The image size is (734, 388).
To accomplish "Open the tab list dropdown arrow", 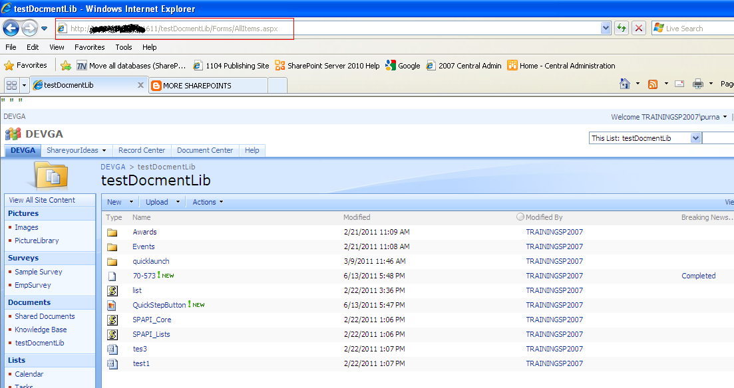I will [25, 86].
